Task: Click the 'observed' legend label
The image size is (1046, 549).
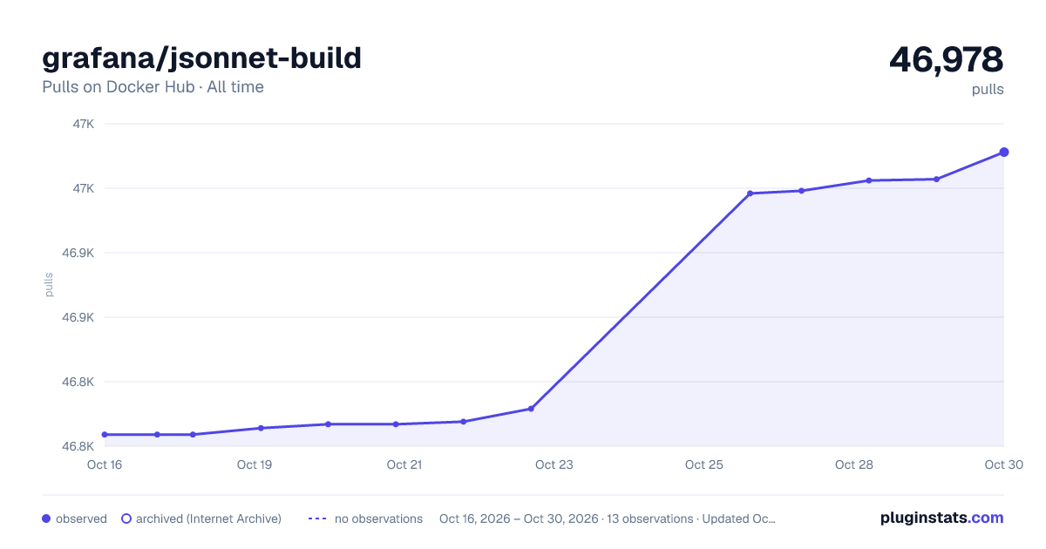Action: click(81, 518)
